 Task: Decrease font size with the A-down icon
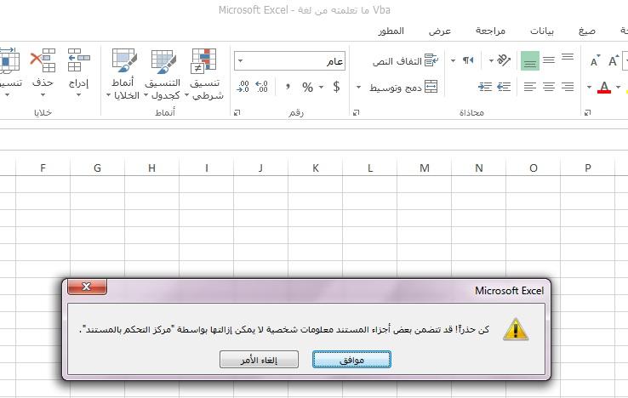[595, 61]
